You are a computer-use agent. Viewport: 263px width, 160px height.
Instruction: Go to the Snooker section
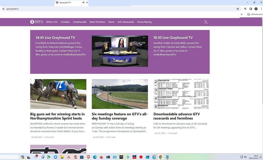(x=65, y=22)
